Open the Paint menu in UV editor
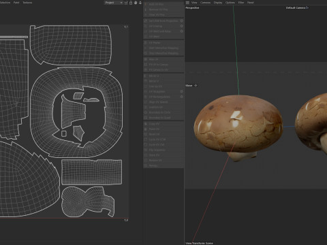The height and width of the screenshot is (245, 327). tap(16, 3)
